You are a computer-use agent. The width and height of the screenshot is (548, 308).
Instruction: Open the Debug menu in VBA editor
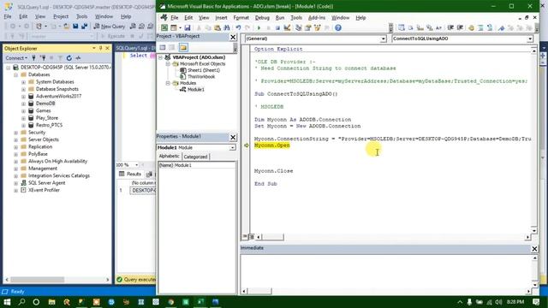click(262, 17)
